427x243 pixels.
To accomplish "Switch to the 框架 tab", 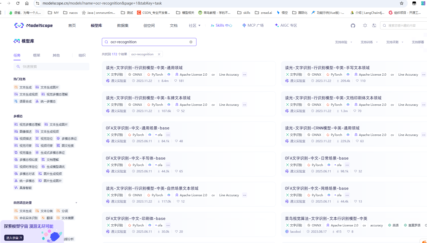I will pos(37,55).
